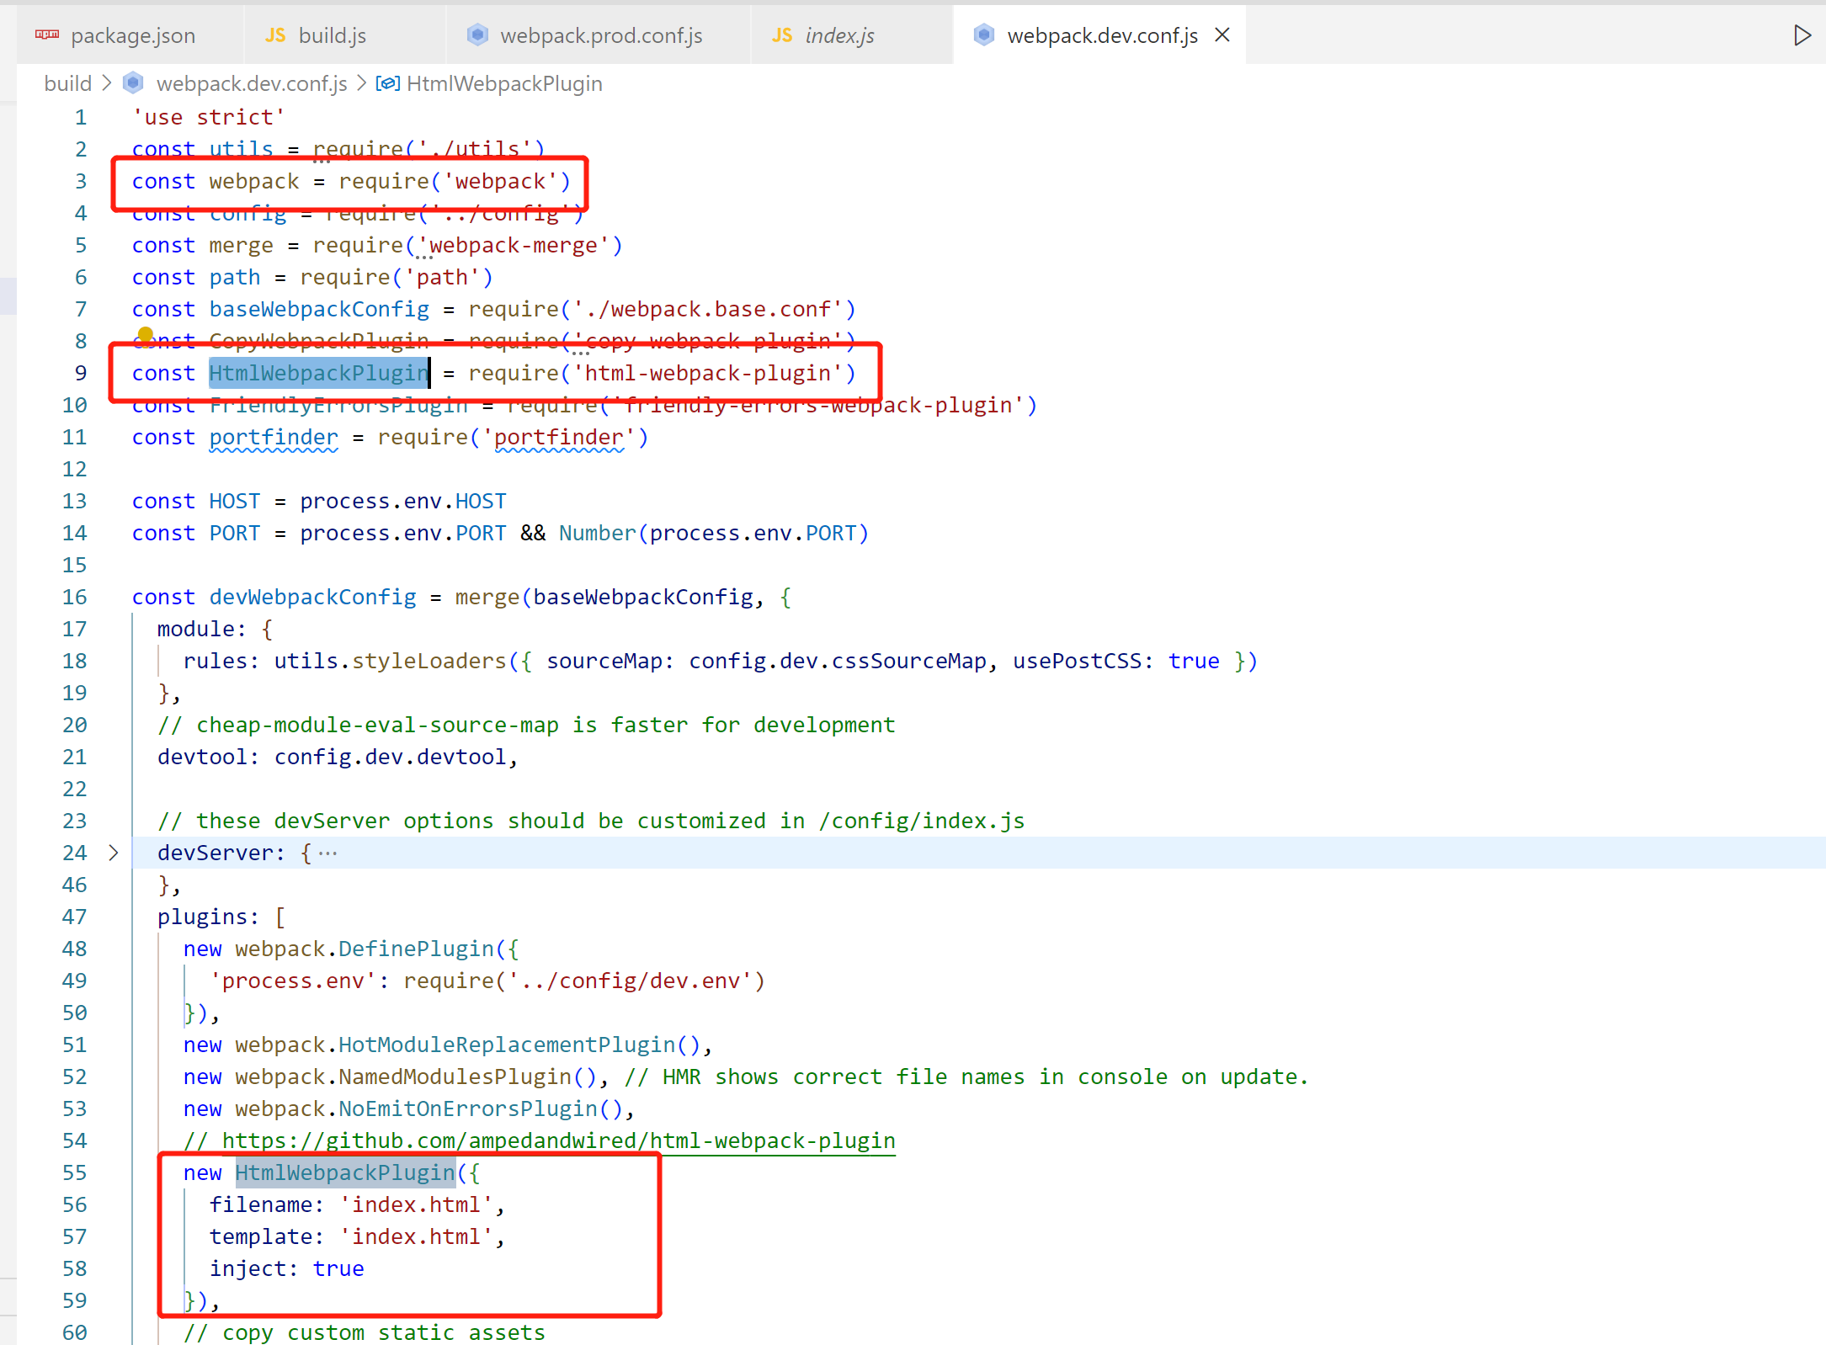Open the index.js preview tab
The width and height of the screenshot is (1826, 1345).
(838, 35)
